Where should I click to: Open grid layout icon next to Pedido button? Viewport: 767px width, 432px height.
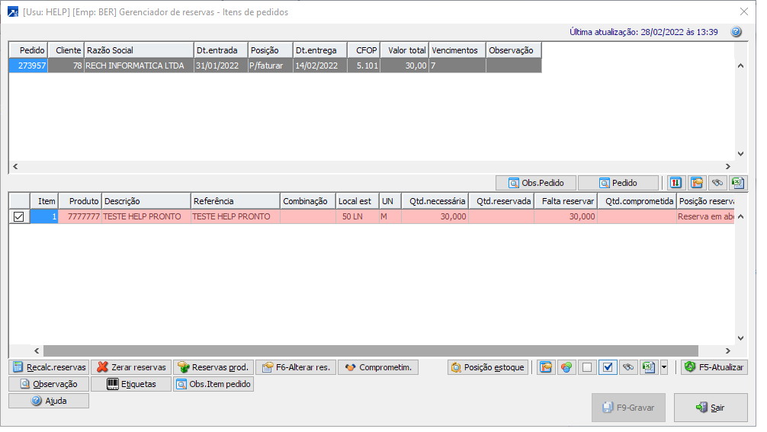(697, 183)
